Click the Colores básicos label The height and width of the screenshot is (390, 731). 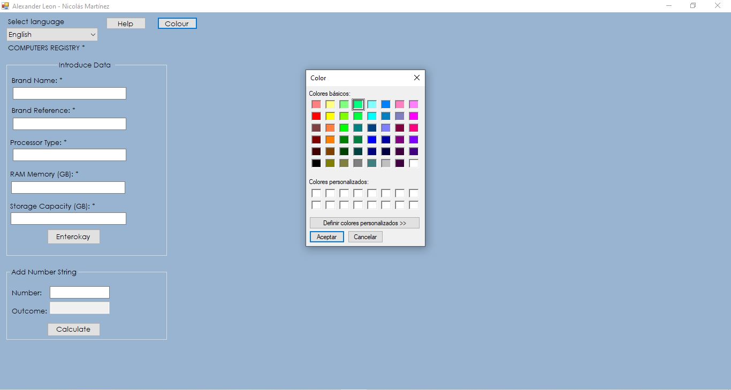(330, 94)
